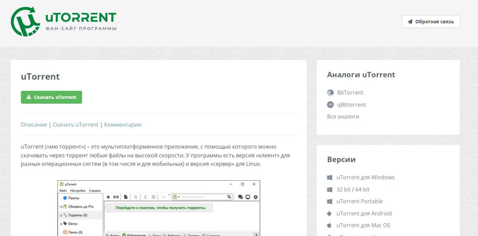
Task: Click the Apple logo icon
Action: [329, 225]
